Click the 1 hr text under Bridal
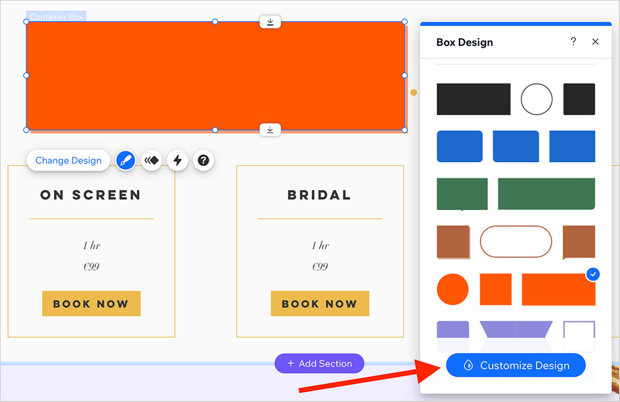The height and width of the screenshot is (402, 620). point(320,245)
